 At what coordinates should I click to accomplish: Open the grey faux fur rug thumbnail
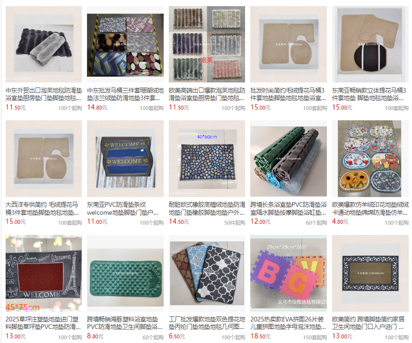(43, 44)
